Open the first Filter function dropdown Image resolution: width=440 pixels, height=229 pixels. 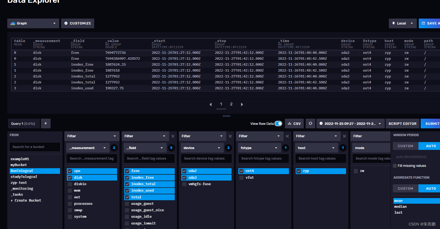pos(92,136)
